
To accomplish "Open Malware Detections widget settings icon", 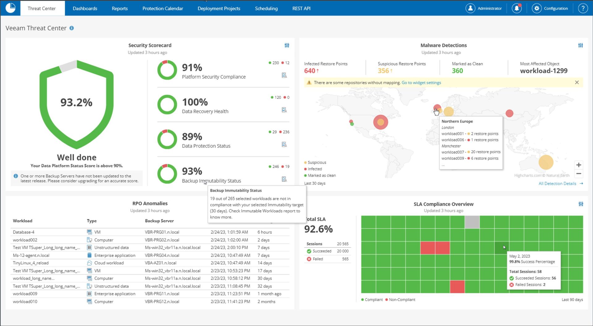I will (581, 45).
